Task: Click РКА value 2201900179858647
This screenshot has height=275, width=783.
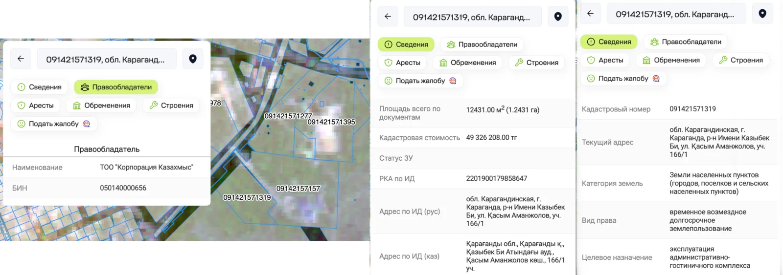Action: 497,178
